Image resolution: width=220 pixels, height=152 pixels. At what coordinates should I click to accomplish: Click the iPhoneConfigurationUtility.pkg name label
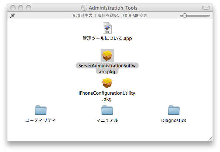point(107,96)
